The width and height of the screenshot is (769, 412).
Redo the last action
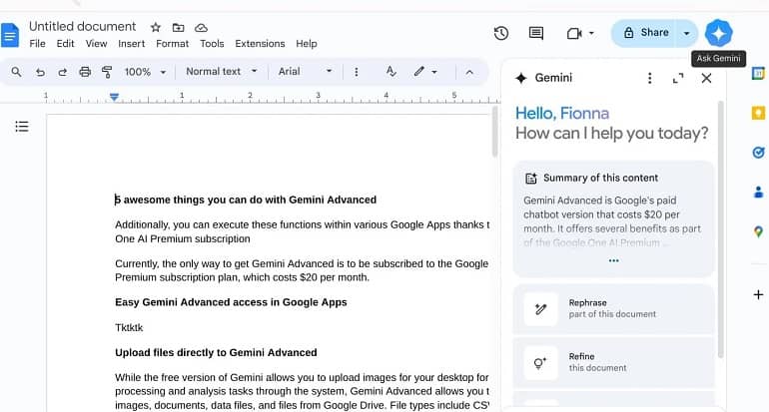tap(62, 72)
